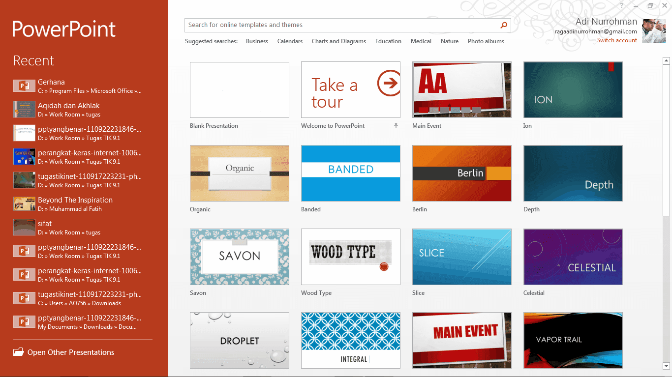Click the scrollbar down arrow
672x377 pixels.
pyautogui.click(x=667, y=366)
